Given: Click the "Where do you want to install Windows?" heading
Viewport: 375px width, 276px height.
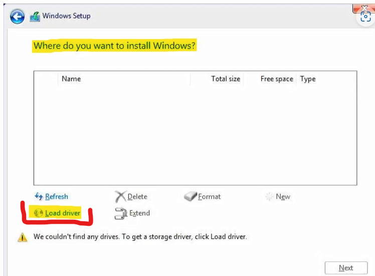Looking at the screenshot, I should click(114, 46).
